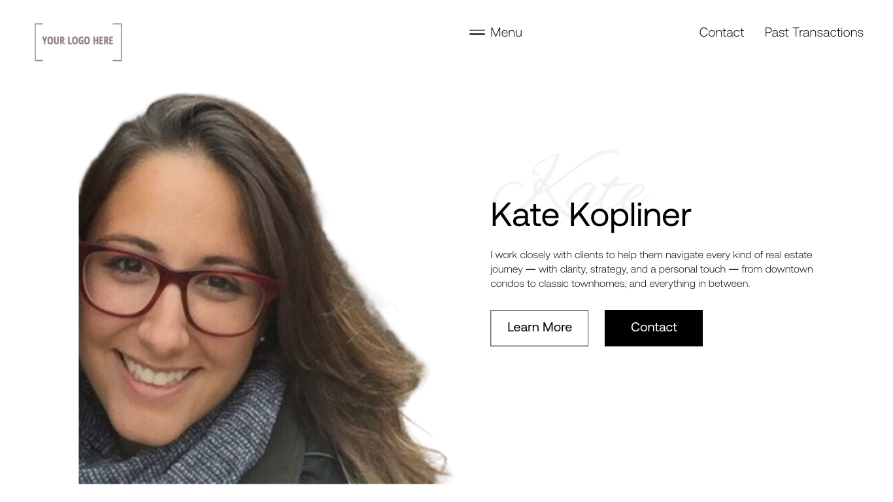This screenshot has height=502, width=893.
Task: Click the Kate Kopliner heading
Action: pos(590,215)
